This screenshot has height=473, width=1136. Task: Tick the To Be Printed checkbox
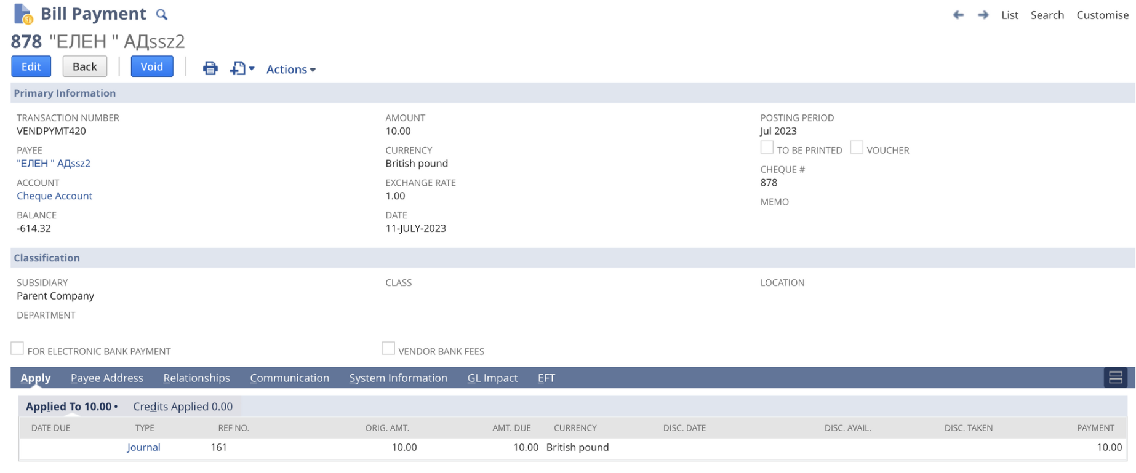pyautogui.click(x=767, y=148)
